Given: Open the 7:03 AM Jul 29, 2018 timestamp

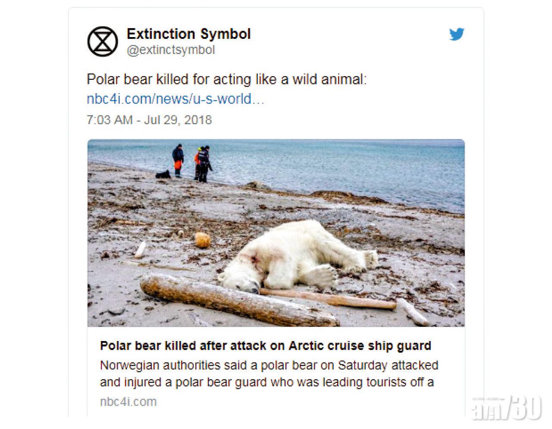Looking at the screenshot, I should pos(149,119).
